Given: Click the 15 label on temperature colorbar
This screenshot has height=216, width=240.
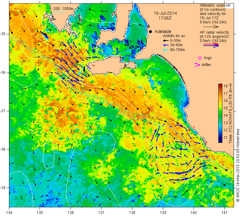Looking at the screenshot, I should 226,108.
